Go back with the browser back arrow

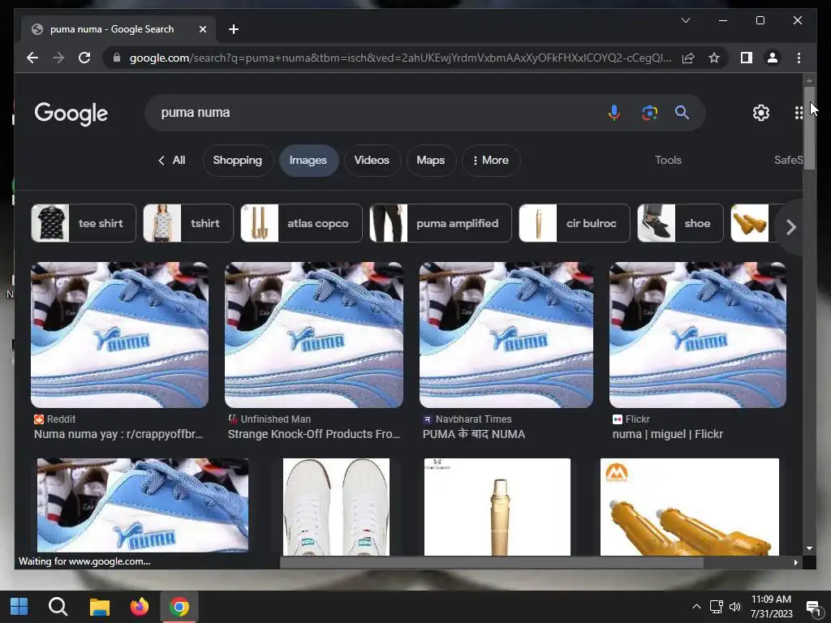pos(32,58)
